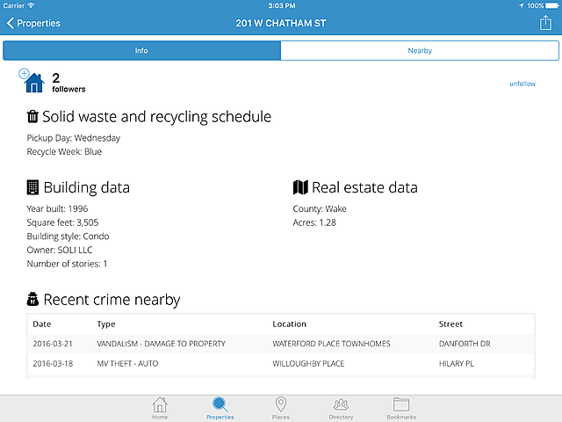Open the Properties search icon
Image resolution: width=562 pixels, height=422 pixels.
click(x=220, y=407)
